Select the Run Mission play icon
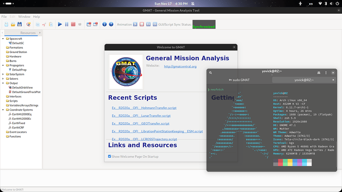 (x=60, y=24)
